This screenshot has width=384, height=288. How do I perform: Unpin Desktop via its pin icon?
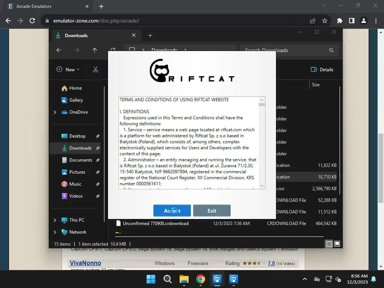coord(98,136)
